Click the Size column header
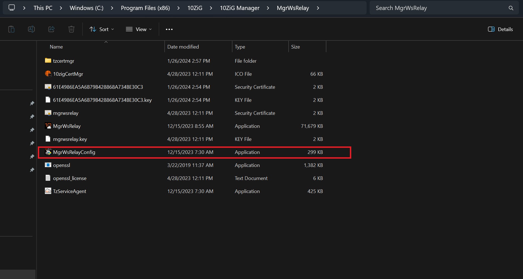 (x=295, y=47)
